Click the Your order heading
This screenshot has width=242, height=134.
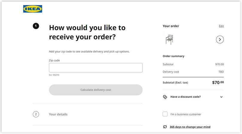[171, 26]
